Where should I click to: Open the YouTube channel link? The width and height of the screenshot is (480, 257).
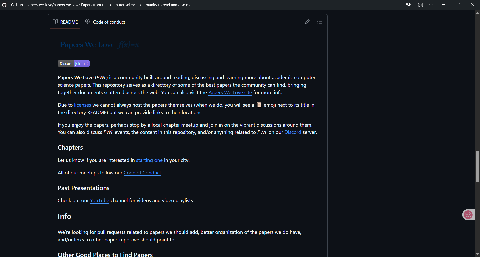tap(99, 200)
